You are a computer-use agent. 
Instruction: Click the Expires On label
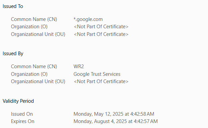pyautogui.click(x=23, y=121)
